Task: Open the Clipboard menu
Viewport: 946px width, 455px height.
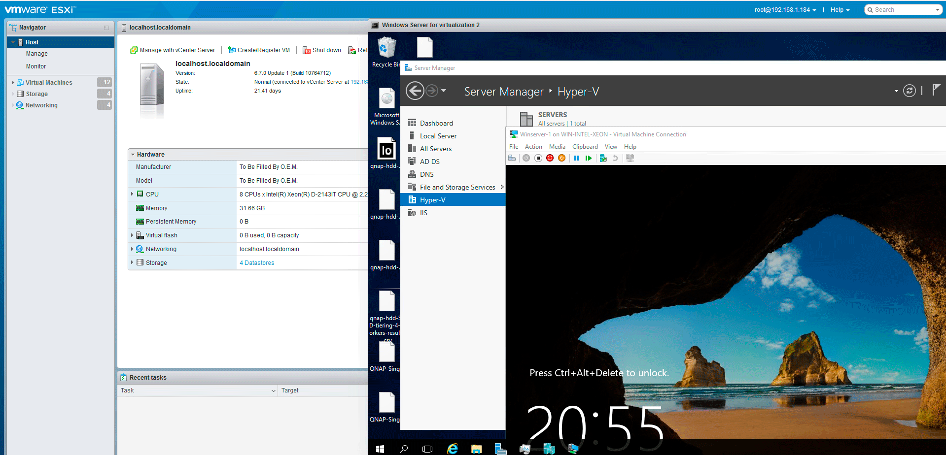Action: [x=585, y=147]
